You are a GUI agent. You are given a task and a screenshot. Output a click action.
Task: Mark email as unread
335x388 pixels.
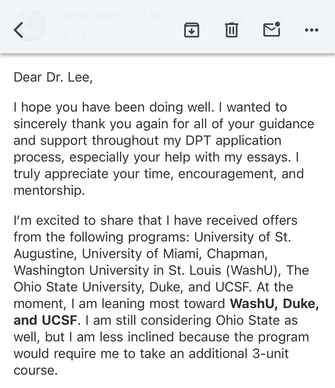tap(271, 29)
